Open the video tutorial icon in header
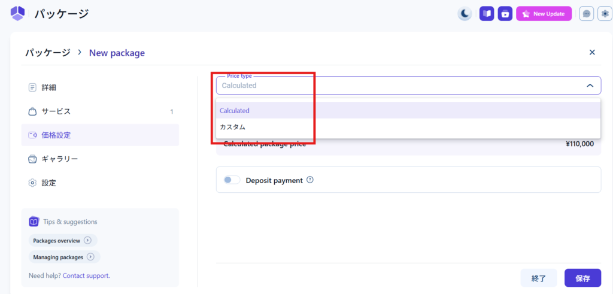613x294 pixels. (505, 14)
